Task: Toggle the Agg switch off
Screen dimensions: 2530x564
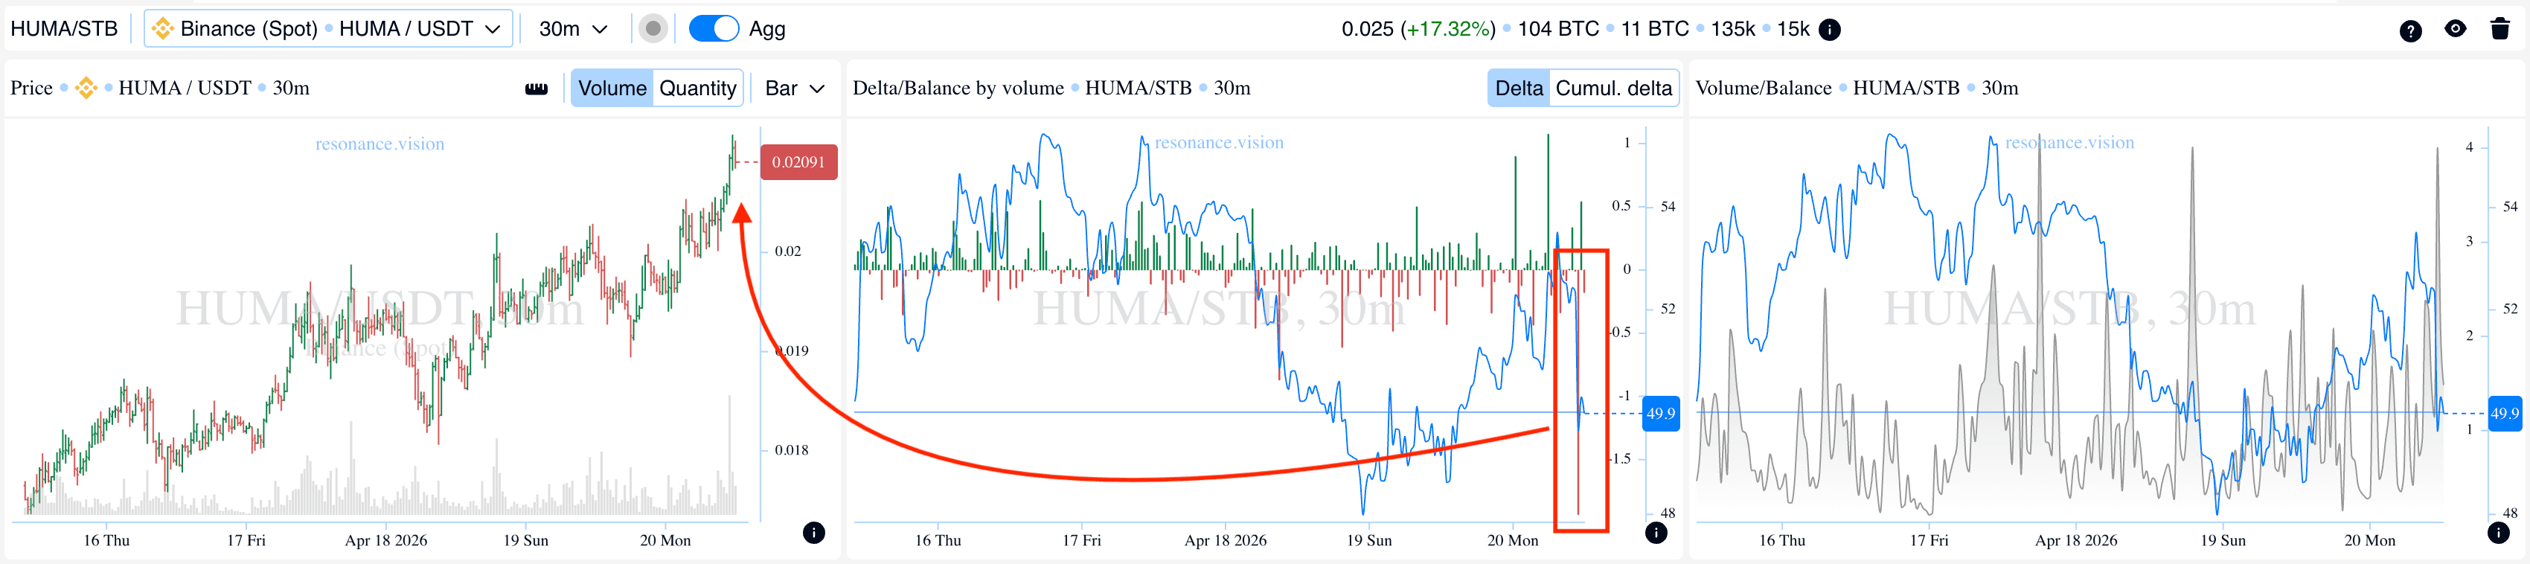Action: click(713, 30)
